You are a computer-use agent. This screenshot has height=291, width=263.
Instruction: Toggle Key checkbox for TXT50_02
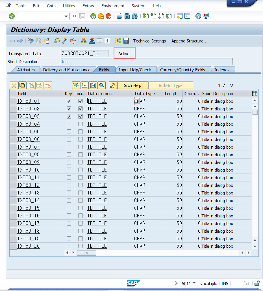69,109
